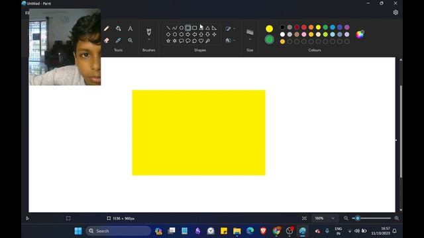Viewport: 424px width, 238px height.
Task: Choose the Diamond shape
Action: (168, 34)
